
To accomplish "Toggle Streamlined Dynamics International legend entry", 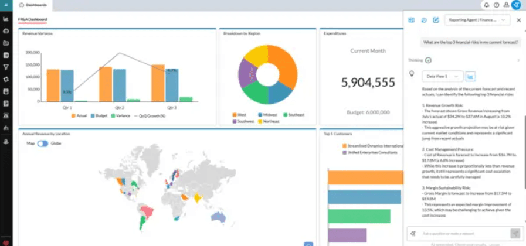I will point(372,146).
